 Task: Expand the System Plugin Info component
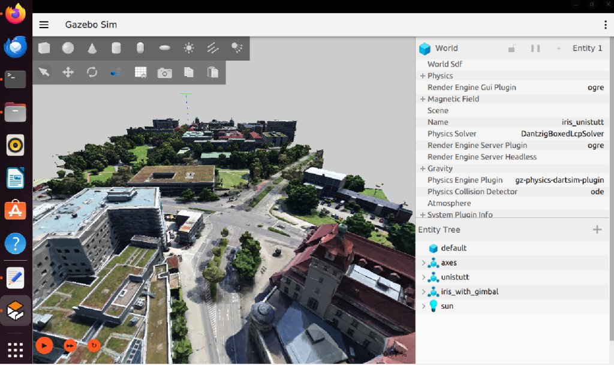423,215
